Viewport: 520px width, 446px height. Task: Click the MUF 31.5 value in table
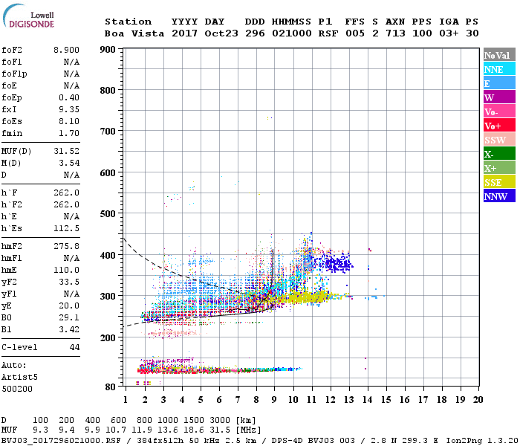pyautogui.click(x=220, y=430)
